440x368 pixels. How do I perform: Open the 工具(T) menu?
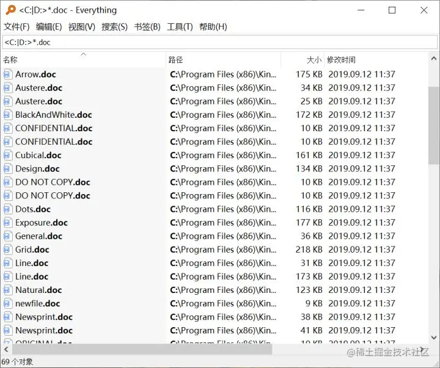point(180,27)
